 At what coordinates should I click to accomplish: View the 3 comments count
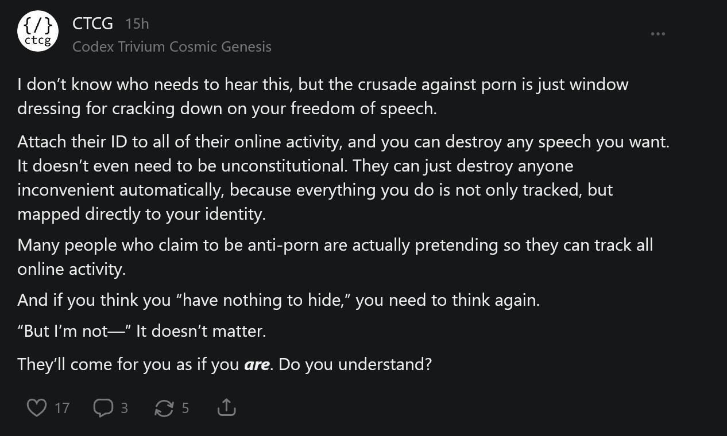(124, 408)
